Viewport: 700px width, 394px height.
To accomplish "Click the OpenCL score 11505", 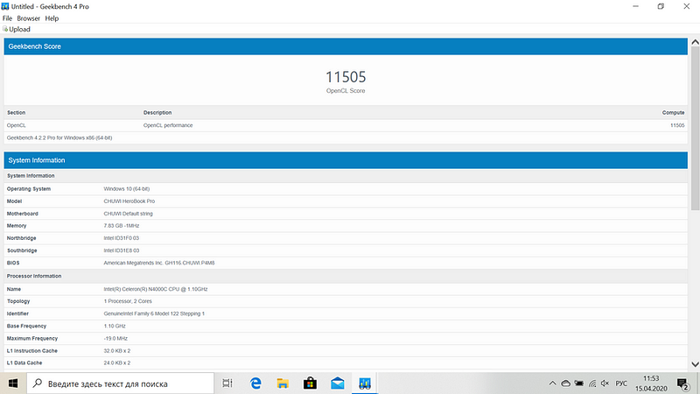I will (x=346, y=77).
